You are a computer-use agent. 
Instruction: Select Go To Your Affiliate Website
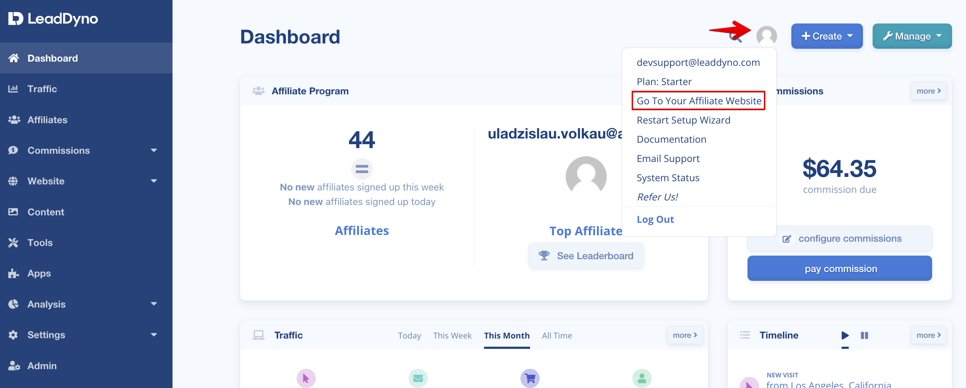[698, 101]
